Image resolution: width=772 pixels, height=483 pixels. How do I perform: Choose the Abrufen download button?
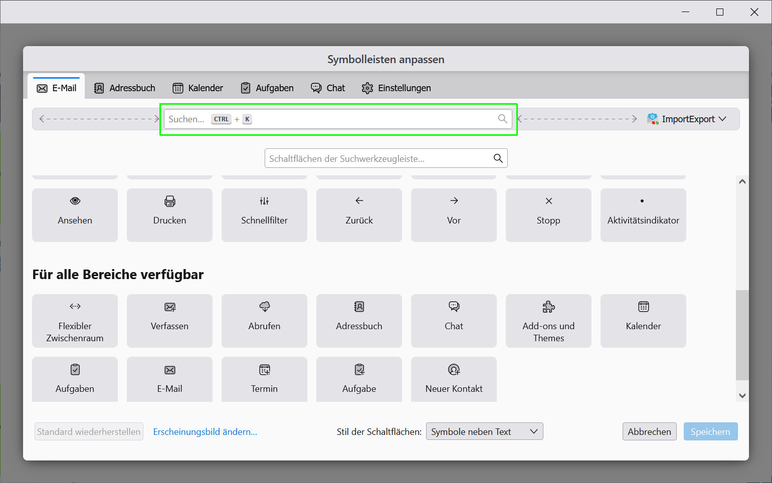[x=264, y=321]
